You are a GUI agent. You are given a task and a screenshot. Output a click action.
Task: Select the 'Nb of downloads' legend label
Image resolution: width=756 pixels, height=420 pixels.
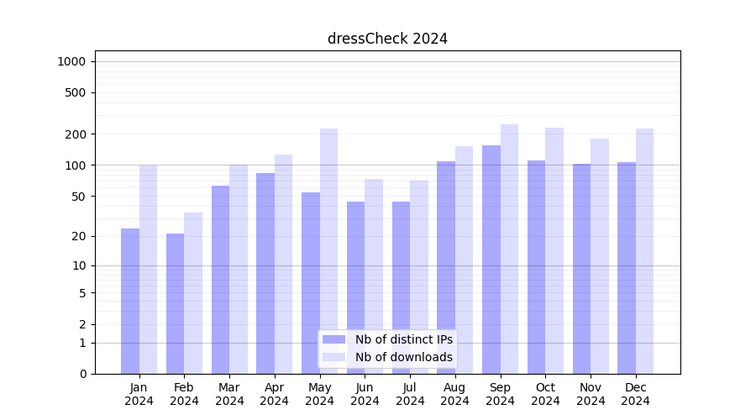pos(403,357)
